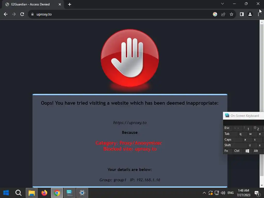Tap the Windows logo key on On-Screen Keyboard
This screenshot has width=264, height=198.
tap(247, 151)
